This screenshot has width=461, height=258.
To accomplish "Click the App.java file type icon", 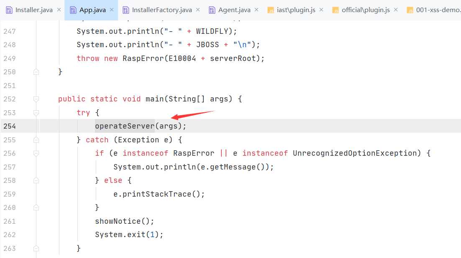I will (x=73, y=10).
